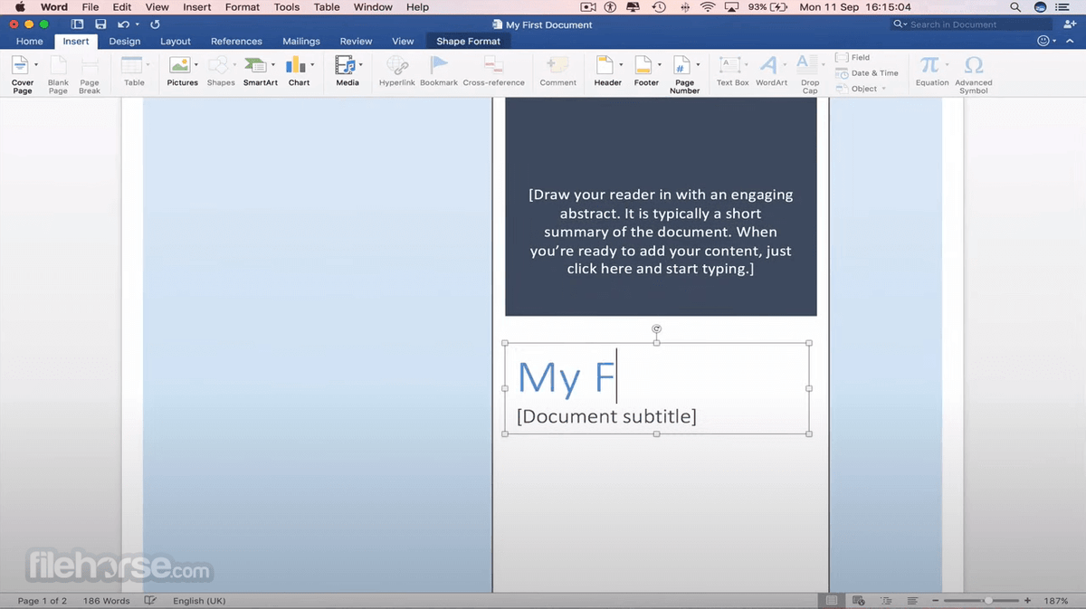Click the Field button
This screenshot has width=1086, height=609.
point(853,57)
